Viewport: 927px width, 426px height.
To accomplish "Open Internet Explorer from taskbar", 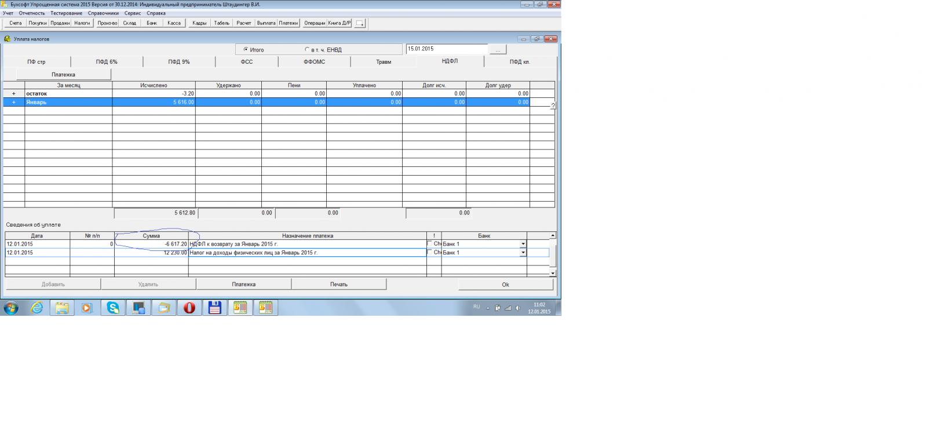I will pyautogui.click(x=37, y=308).
